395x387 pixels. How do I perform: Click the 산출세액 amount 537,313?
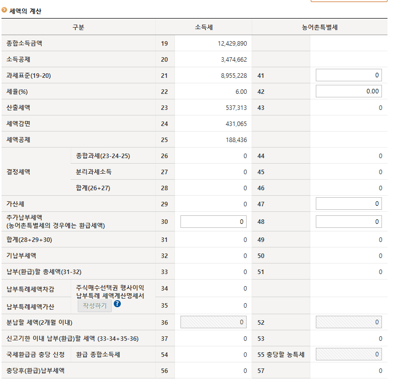click(x=236, y=108)
